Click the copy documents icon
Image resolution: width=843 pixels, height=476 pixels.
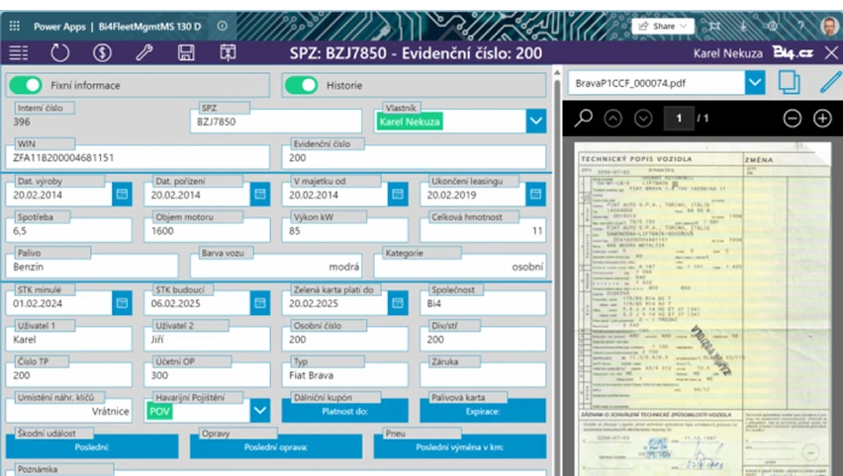pos(789,83)
